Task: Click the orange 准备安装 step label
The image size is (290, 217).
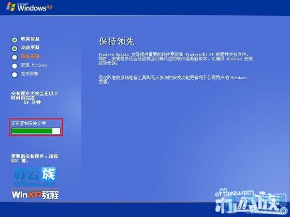Action: (x=30, y=56)
